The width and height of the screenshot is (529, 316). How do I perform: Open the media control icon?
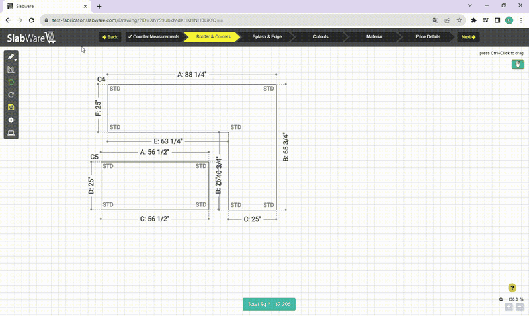click(485, 20)
